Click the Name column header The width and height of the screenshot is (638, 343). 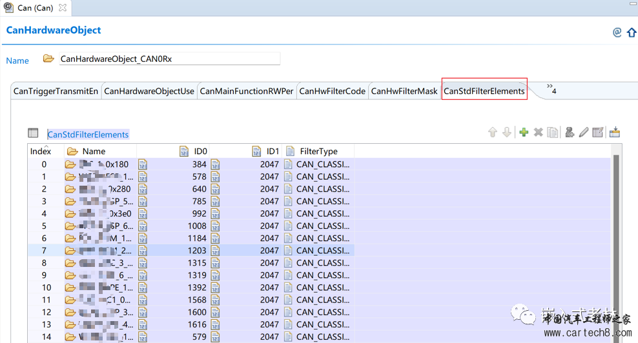pos(94,151)
